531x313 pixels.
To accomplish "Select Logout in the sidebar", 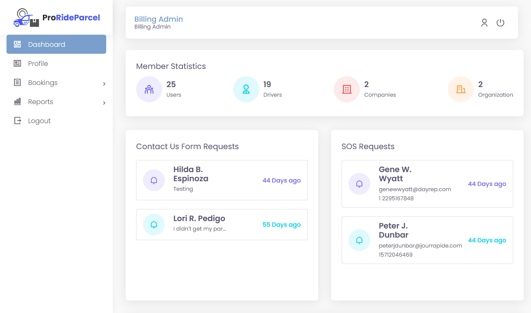I will pyautogui.click(x=56, y=121).
